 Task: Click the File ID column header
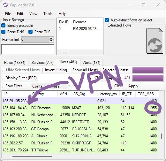(x=64, y=22)
